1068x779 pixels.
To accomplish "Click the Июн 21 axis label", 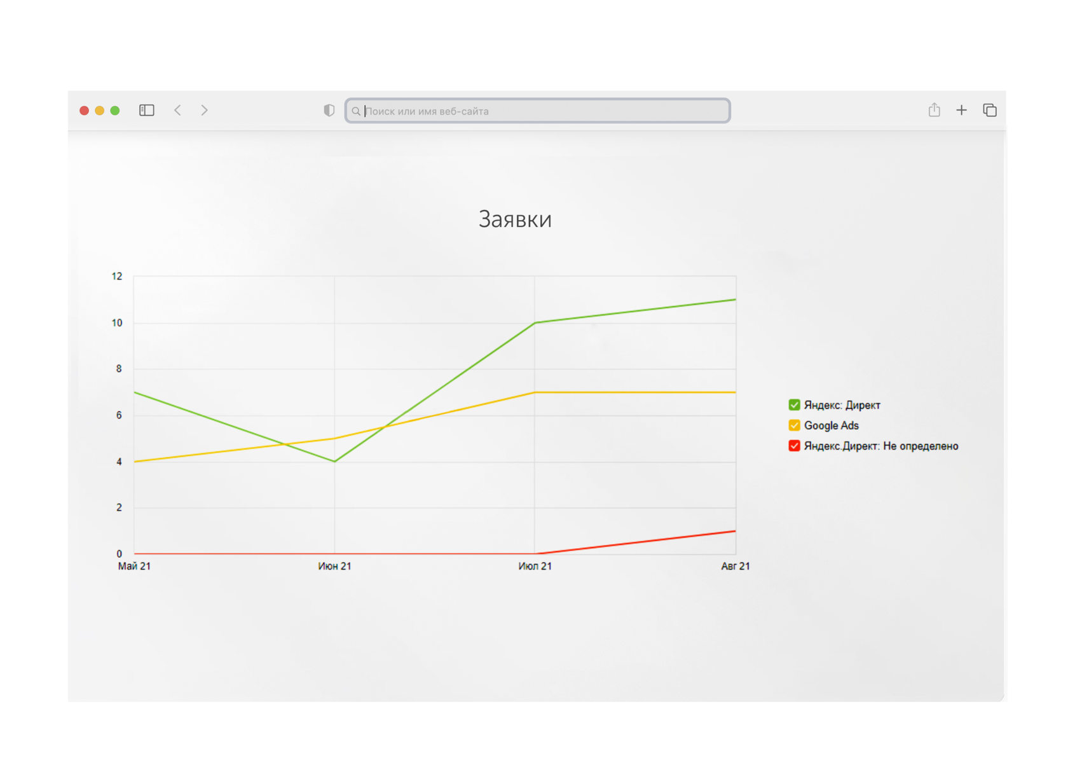I will click(x=334, y=566).
